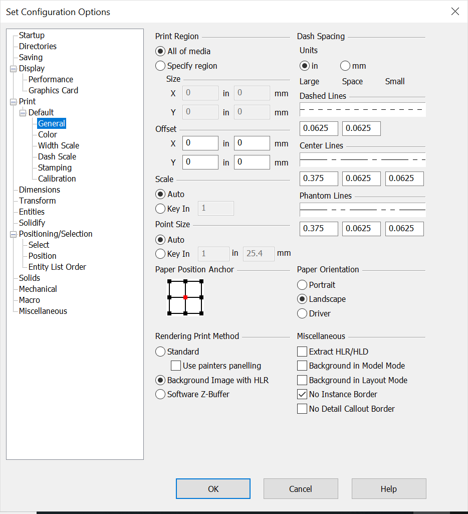Viewport: 468px width, 514px height.
Task: Check Background in Layout Mode
Action: pyautogui.click(x=302, y=380)
